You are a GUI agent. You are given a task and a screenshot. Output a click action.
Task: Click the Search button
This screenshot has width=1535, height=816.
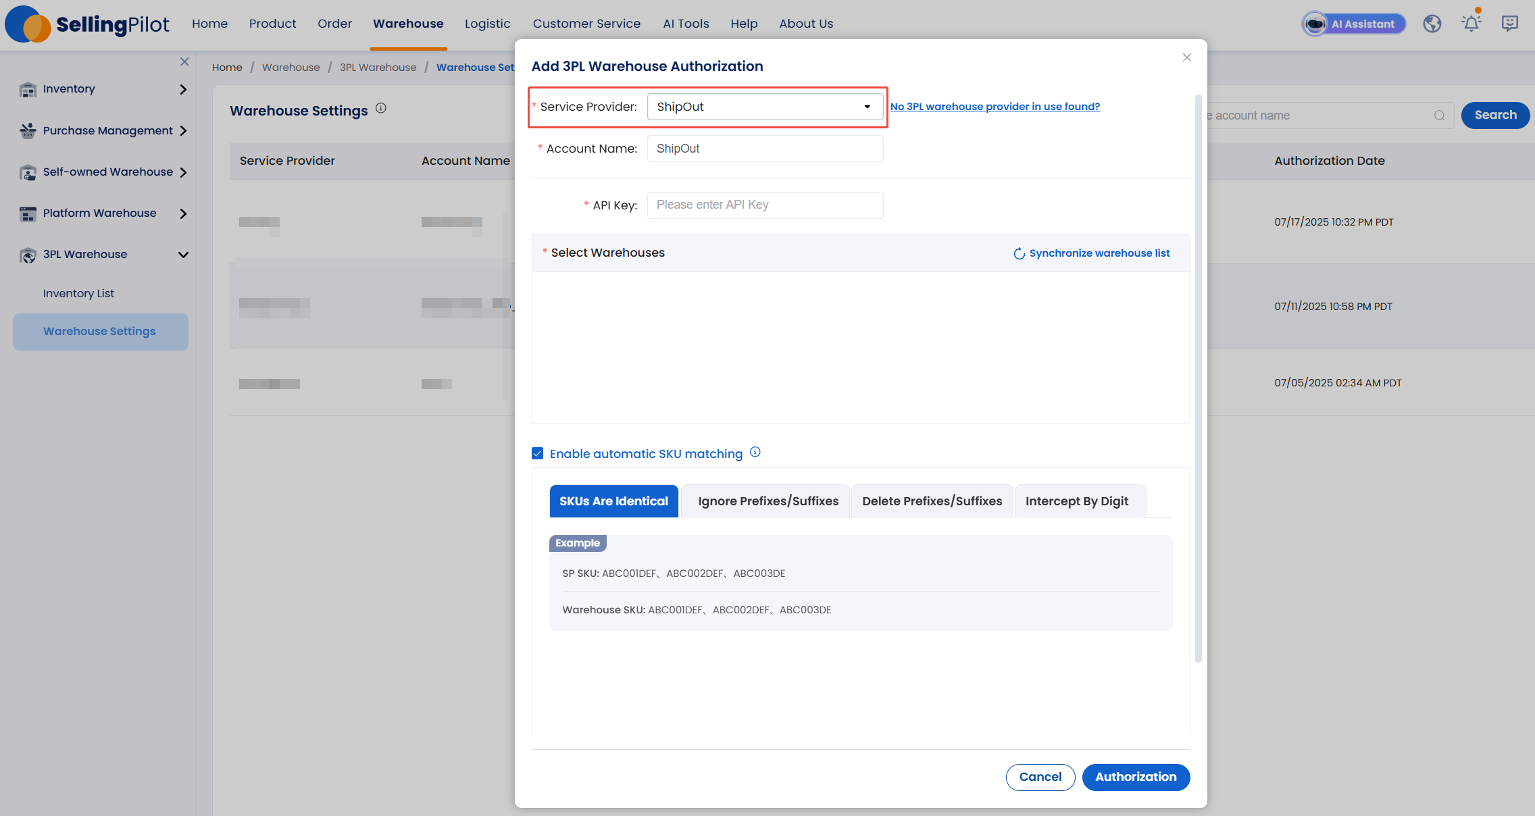pos(1495,116)
